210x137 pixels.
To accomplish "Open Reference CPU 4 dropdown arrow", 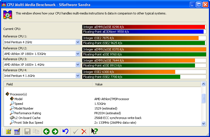I will click(x=78, y=76).
